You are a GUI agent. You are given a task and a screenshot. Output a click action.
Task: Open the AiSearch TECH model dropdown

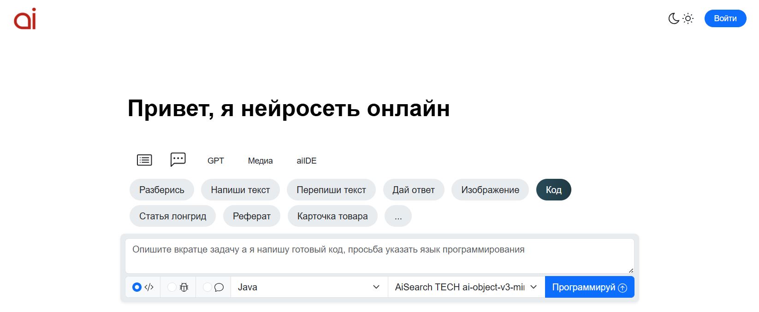click(x=466, y=287)
